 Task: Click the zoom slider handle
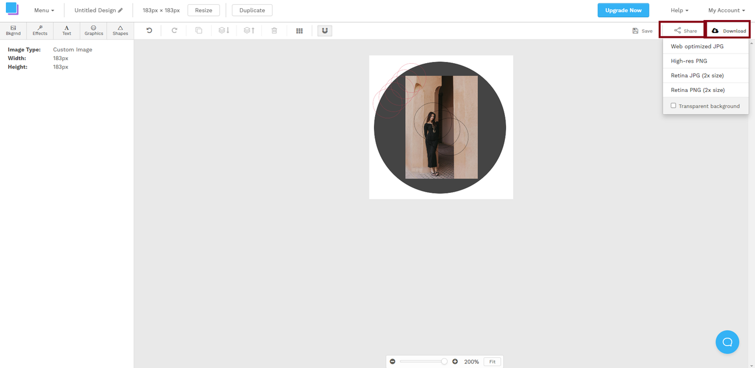[444, 362]
